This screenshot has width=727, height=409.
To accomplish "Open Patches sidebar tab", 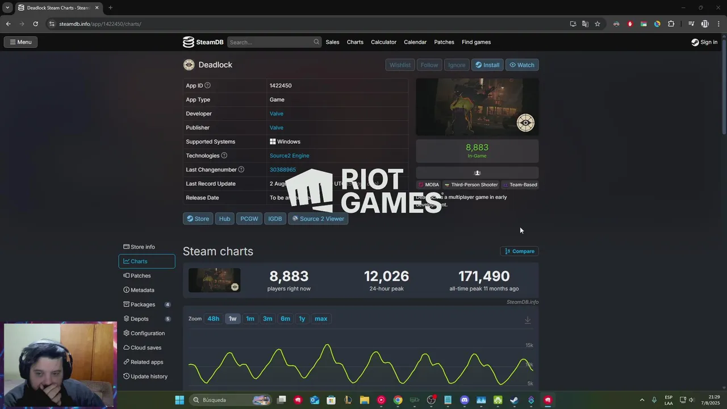I will point(147,276).
